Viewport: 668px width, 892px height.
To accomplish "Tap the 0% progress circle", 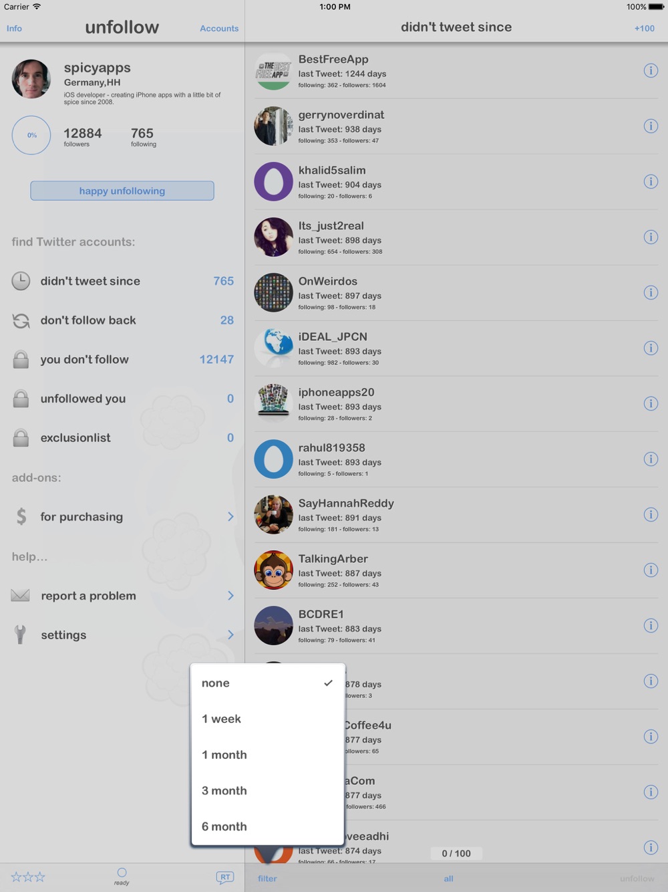I will coord(31,135).
